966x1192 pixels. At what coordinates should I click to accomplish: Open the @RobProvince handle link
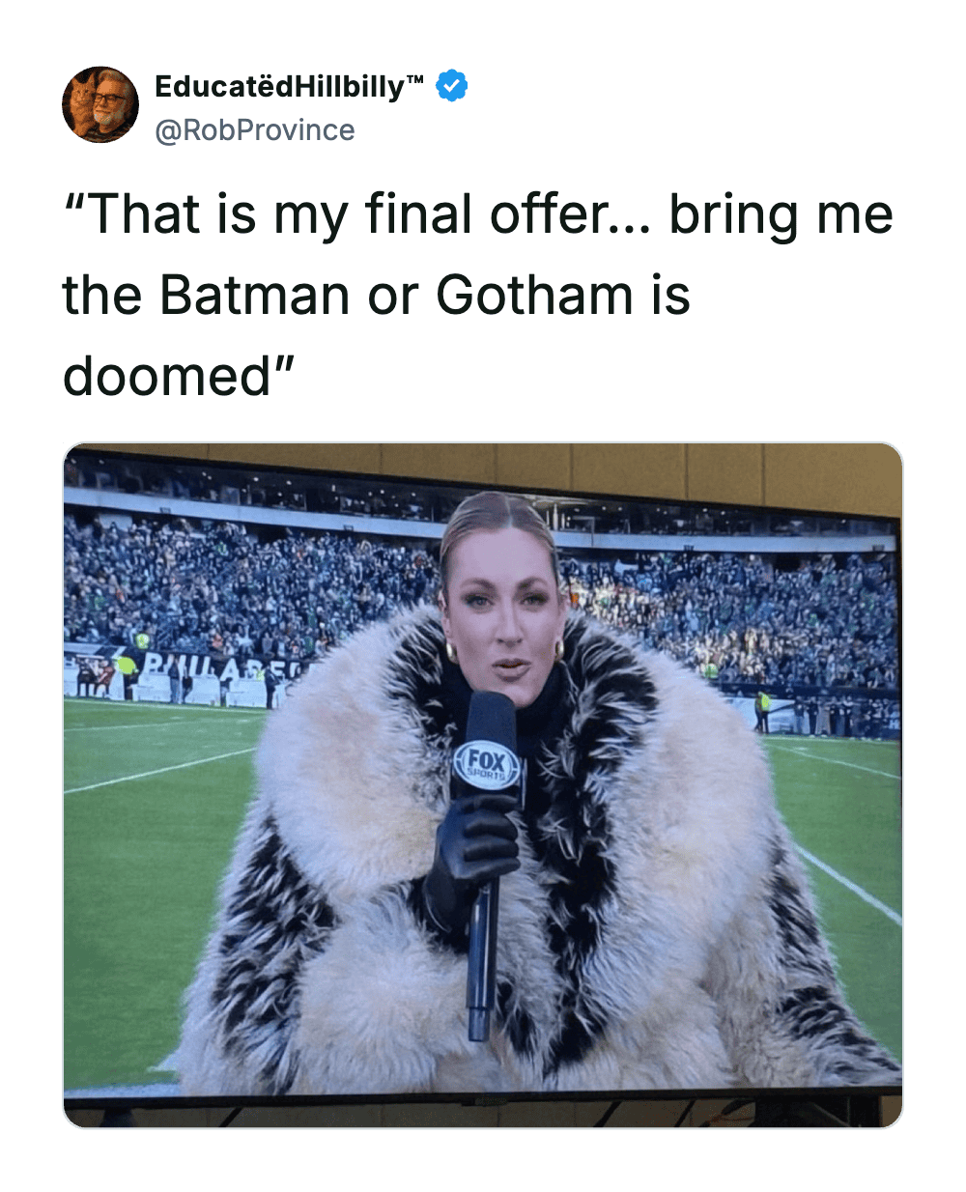coord(255,129)
